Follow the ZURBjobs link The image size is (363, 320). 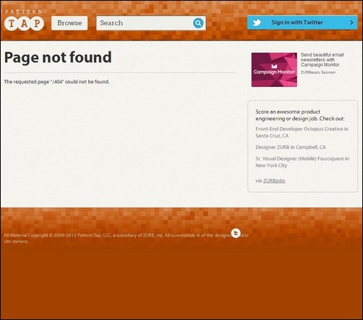(274, 181)
